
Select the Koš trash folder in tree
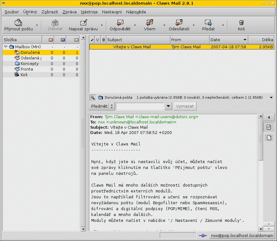pyautogui.click(x=41, y=75)
